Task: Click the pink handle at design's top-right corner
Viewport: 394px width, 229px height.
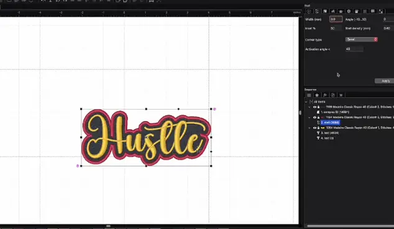Action: pos(214,109)
